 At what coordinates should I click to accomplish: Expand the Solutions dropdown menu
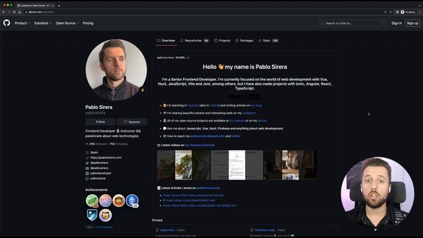coord(43,23)
